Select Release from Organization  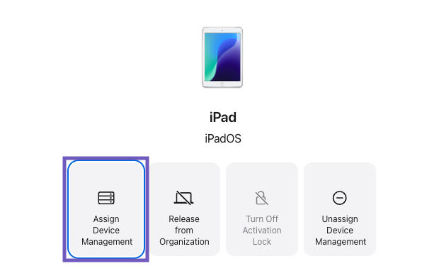point(184,209)
